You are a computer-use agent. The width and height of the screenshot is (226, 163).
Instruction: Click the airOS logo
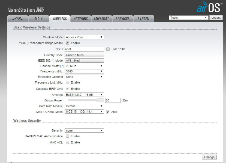(209, 7)
